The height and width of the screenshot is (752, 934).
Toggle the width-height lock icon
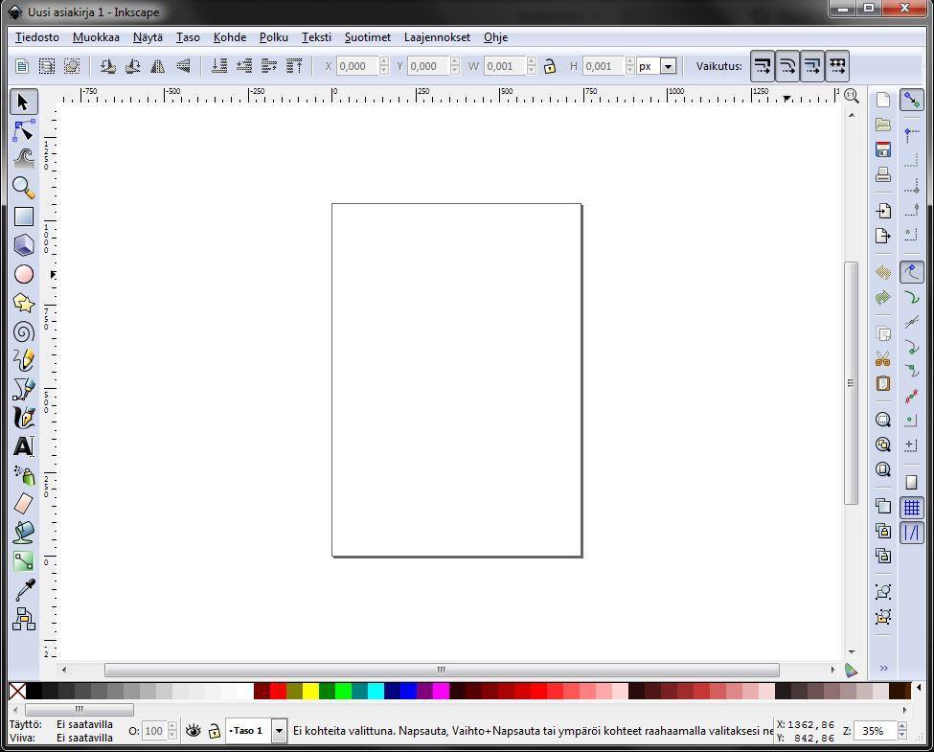(550, 66)
